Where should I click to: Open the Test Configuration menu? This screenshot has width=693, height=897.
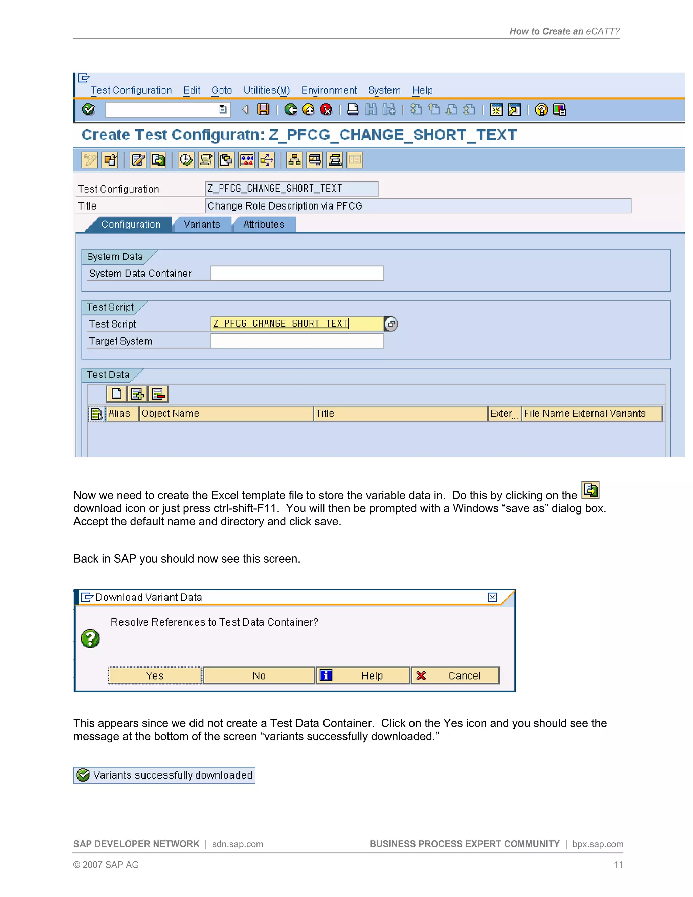click(x=131, y=90)
